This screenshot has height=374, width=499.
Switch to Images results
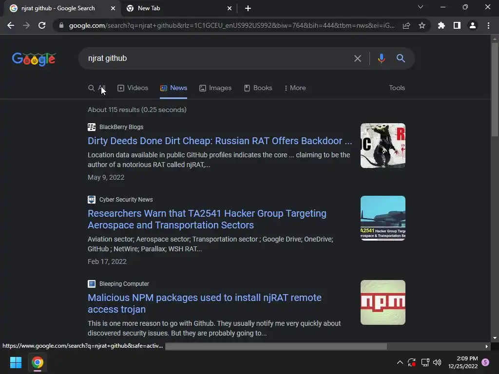click(215, 88)
